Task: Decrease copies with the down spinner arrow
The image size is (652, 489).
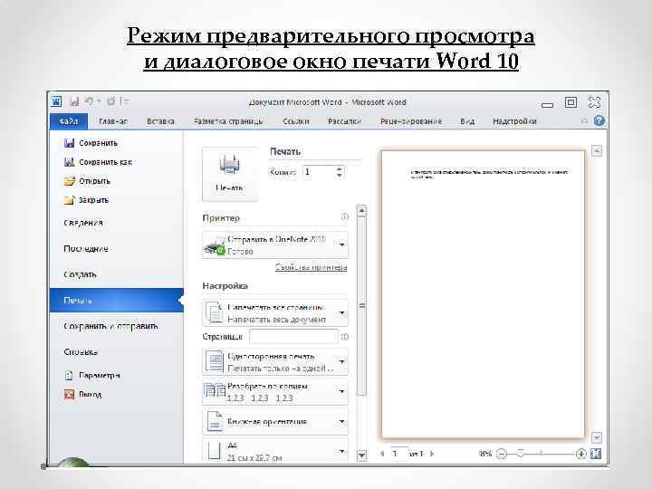Action: coord(340,175)
